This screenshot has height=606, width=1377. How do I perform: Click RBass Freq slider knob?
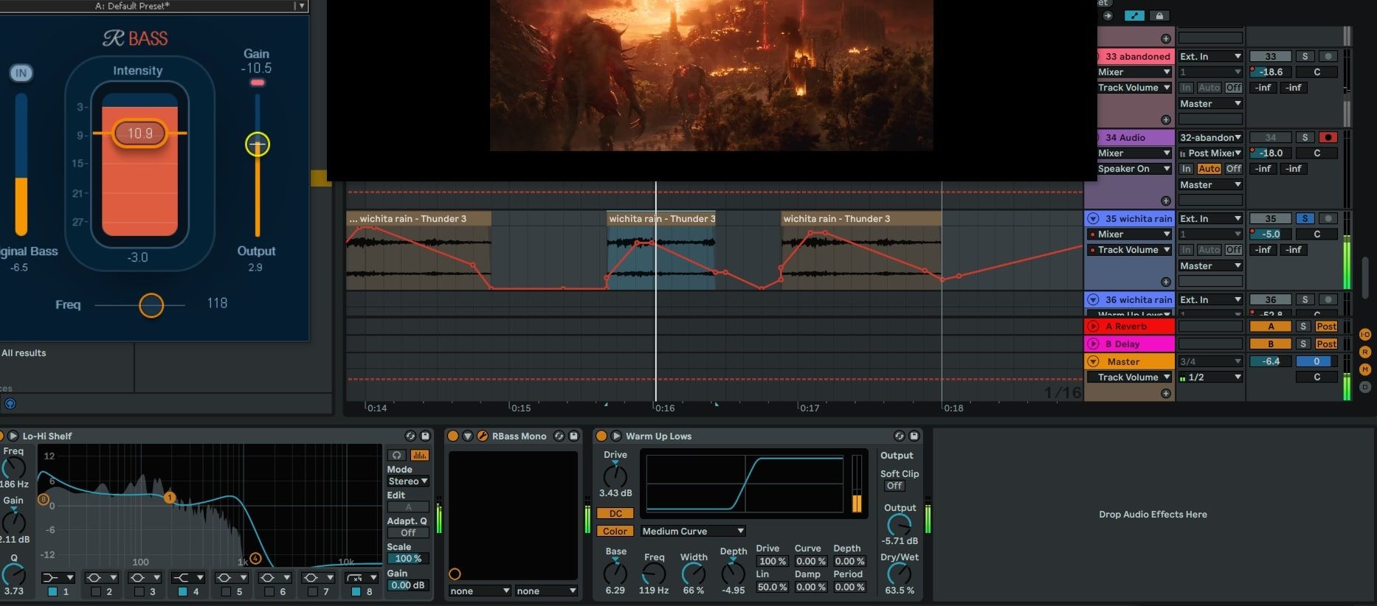(x=151, y=305)
